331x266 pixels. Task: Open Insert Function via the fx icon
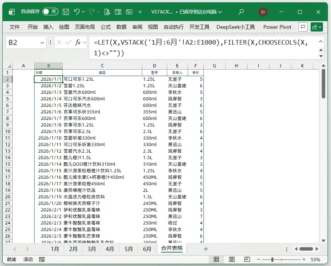(x=78, y=42)
